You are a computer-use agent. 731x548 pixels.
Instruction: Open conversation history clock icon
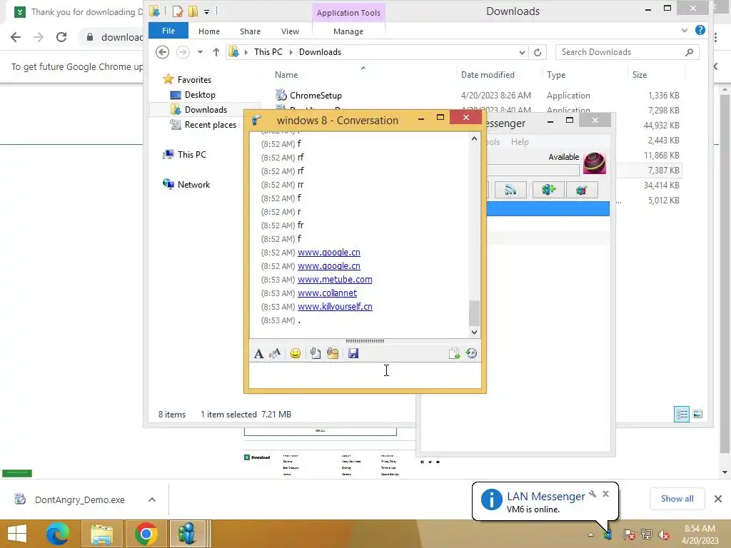pos(471,354)
